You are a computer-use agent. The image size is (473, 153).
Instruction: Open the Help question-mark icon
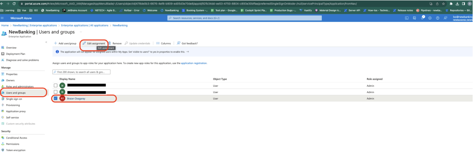[438, 18]
